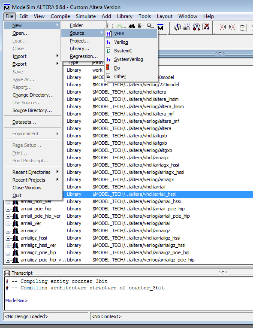Choose Close Window from File menu

click(32, 188)
